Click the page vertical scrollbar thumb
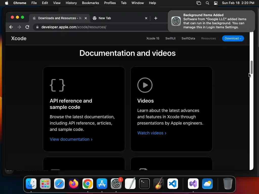This screenshot has height=194, width=259. 252,67
